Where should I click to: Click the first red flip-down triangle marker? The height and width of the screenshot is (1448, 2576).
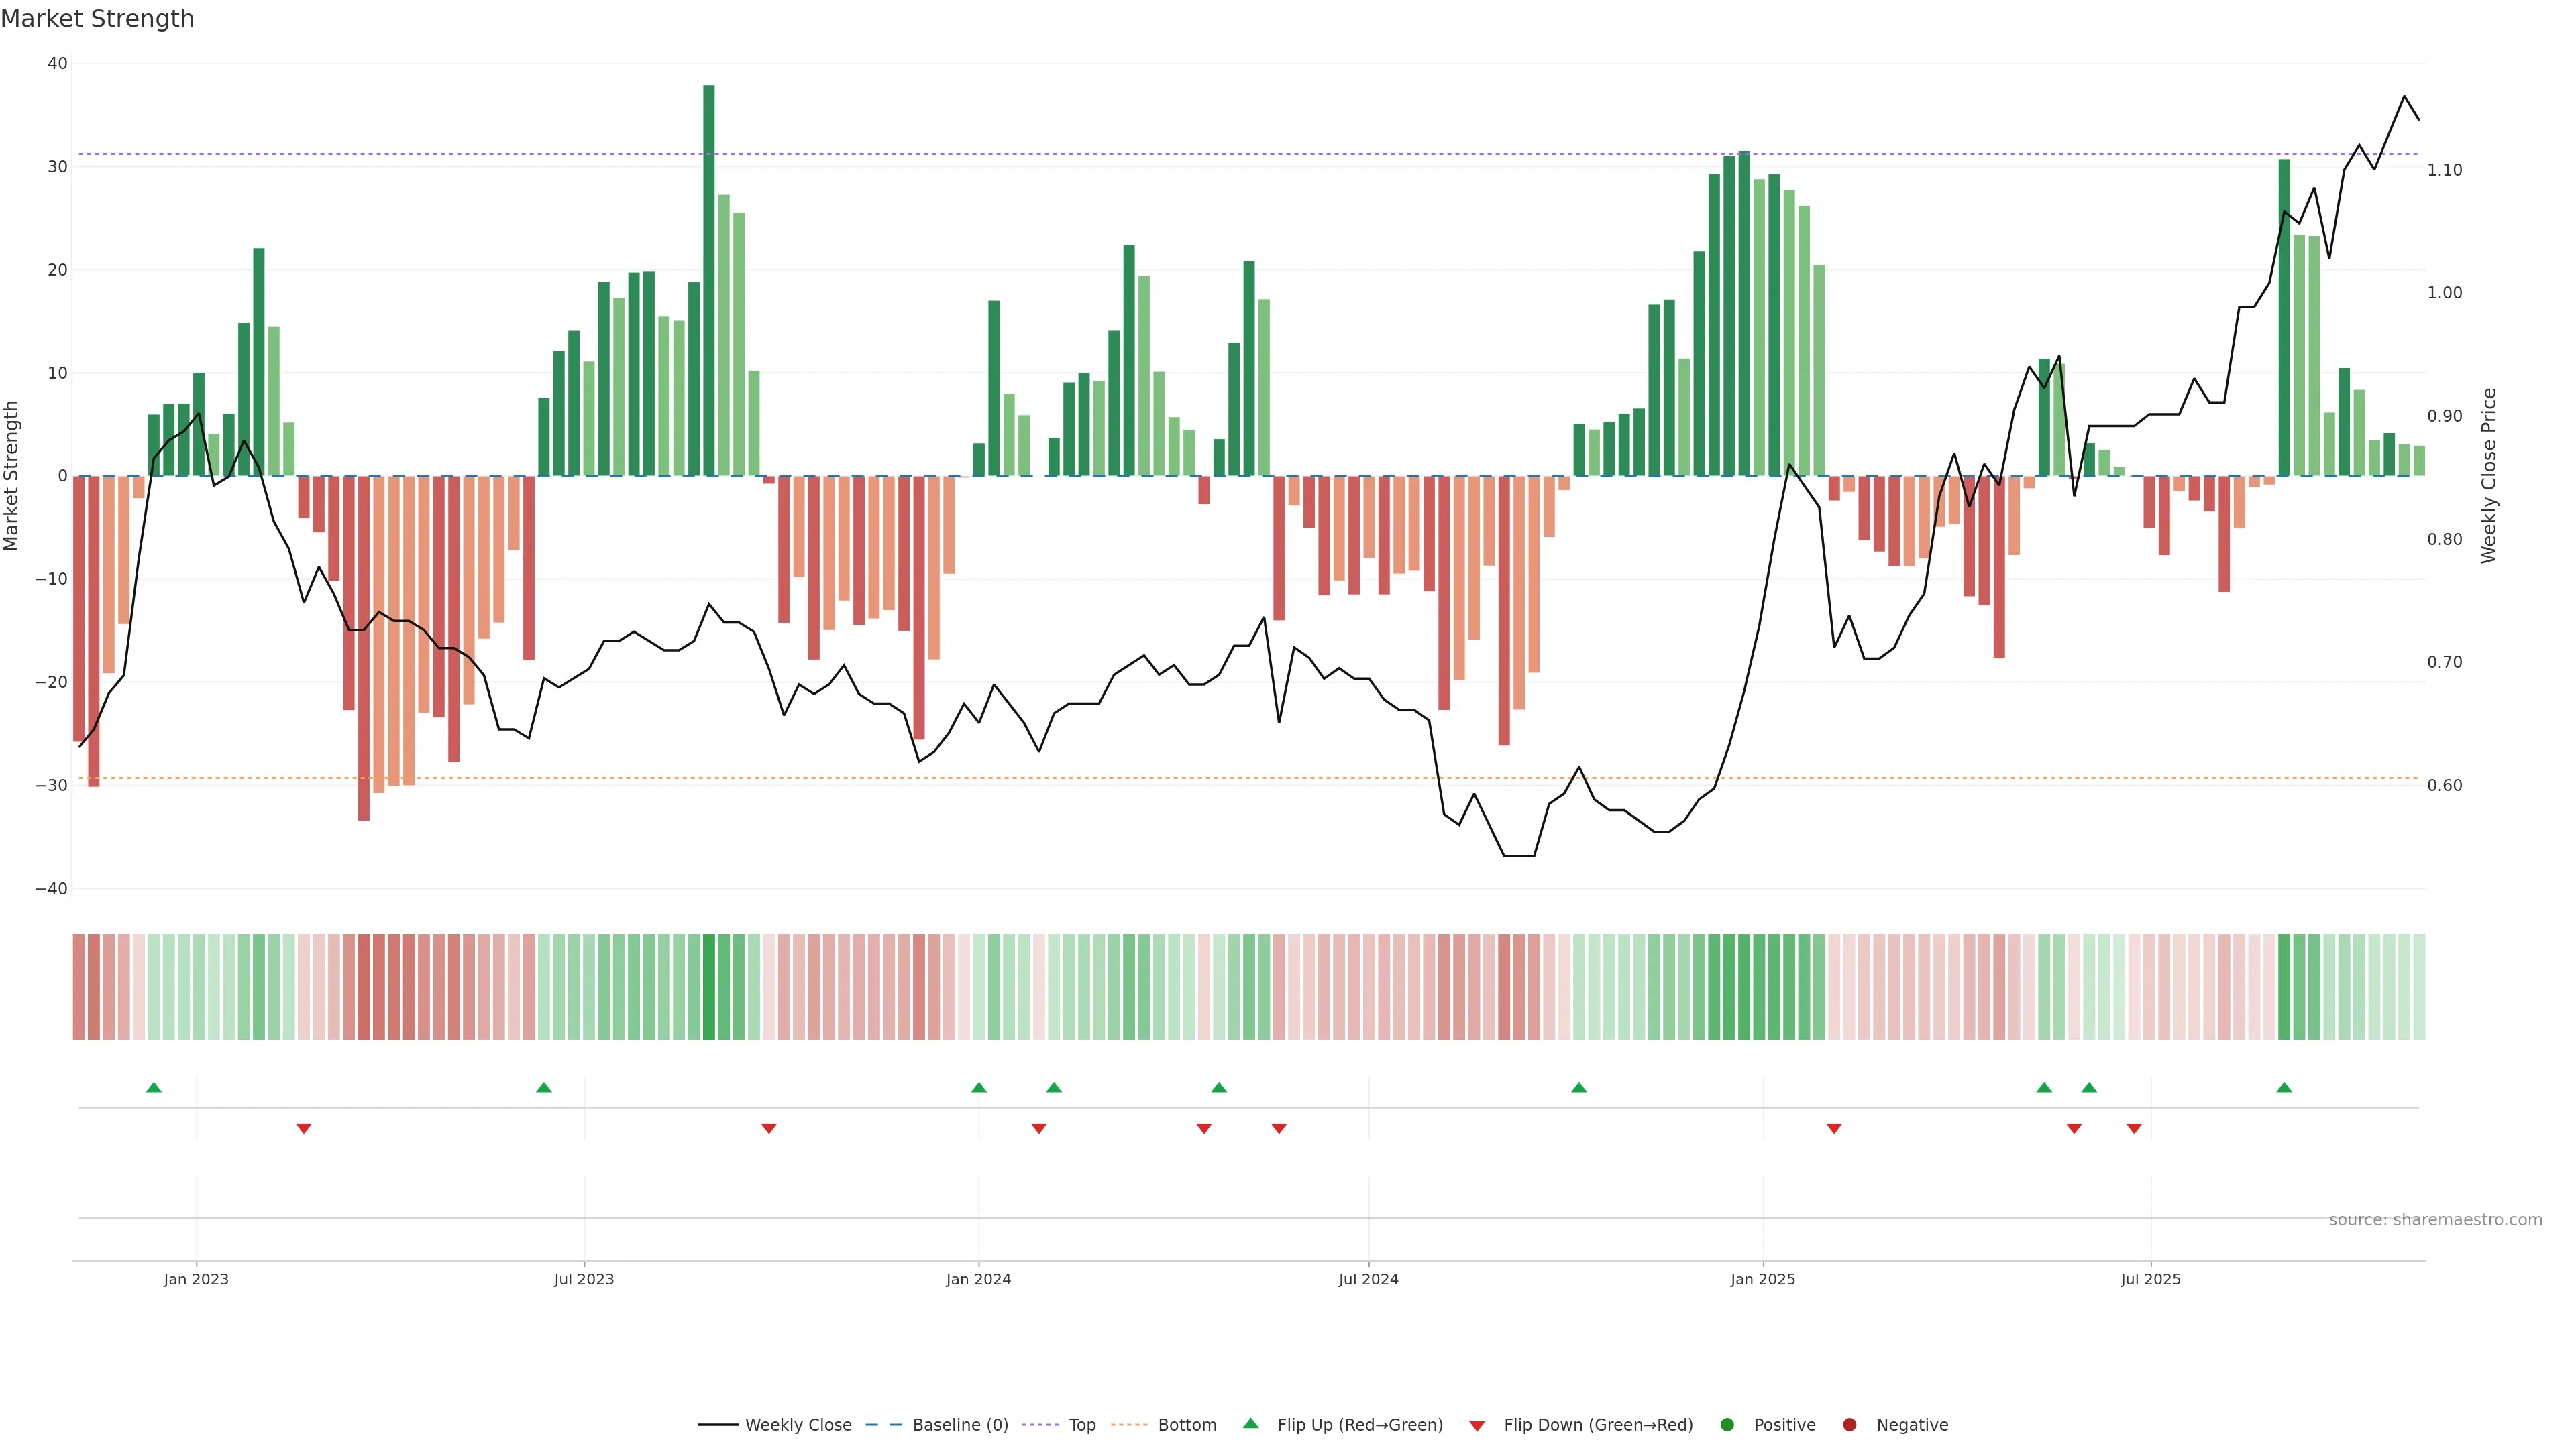304,1128
